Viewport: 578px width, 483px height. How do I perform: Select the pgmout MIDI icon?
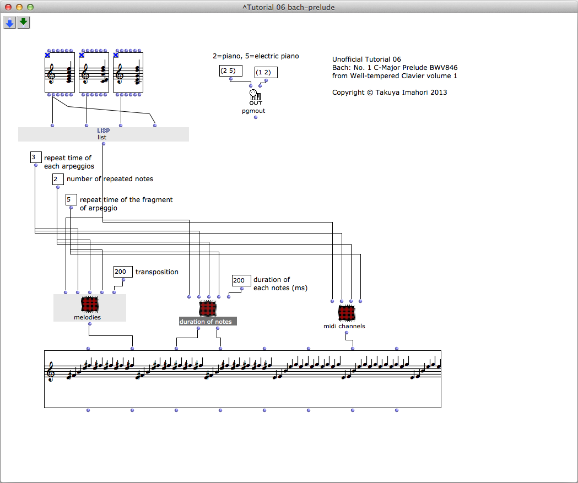coord(255,96)
